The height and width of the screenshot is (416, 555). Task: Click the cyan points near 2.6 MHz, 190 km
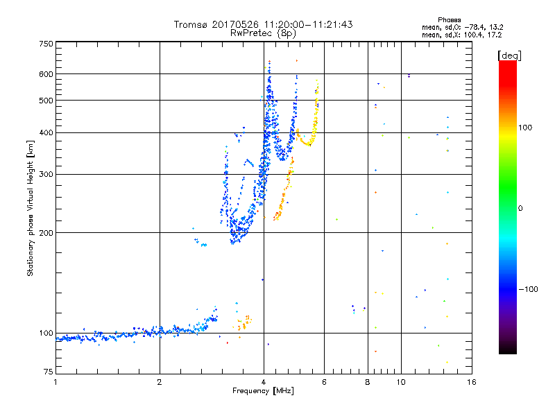(200, 241)
